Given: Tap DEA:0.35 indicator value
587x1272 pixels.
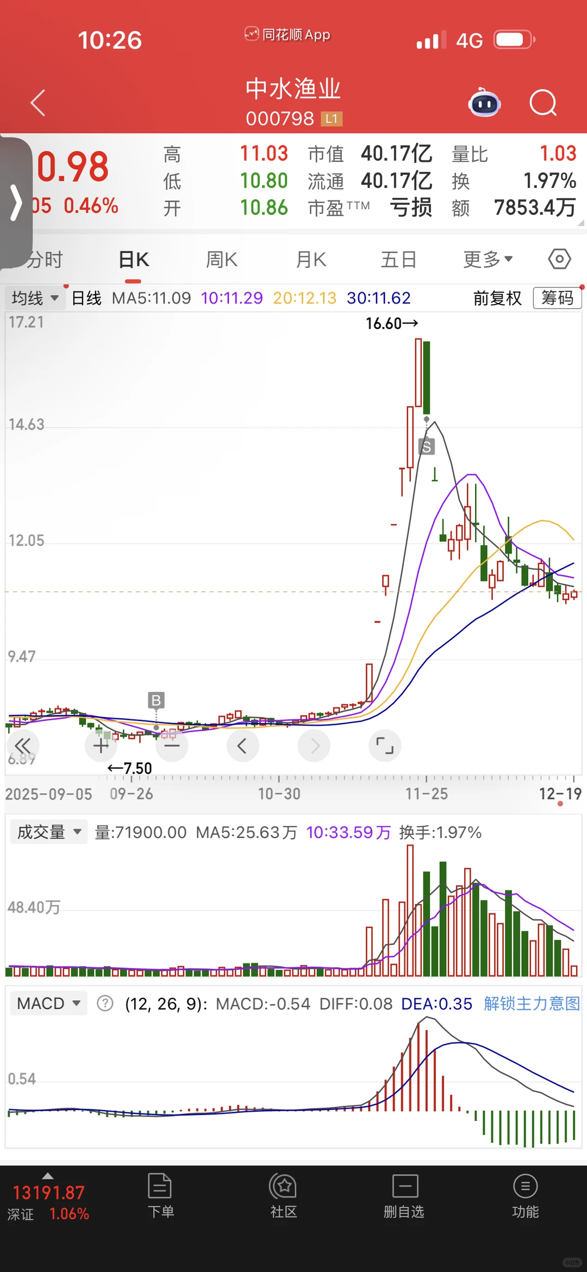Looking at the screenshot, I should [x=437, y=1004].
